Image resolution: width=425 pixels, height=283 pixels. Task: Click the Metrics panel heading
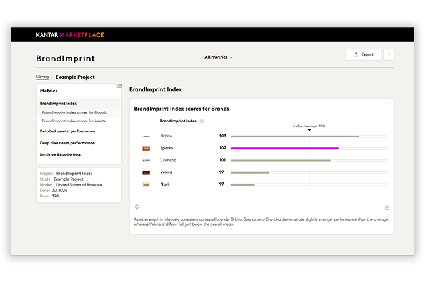[x=49, y=91]
